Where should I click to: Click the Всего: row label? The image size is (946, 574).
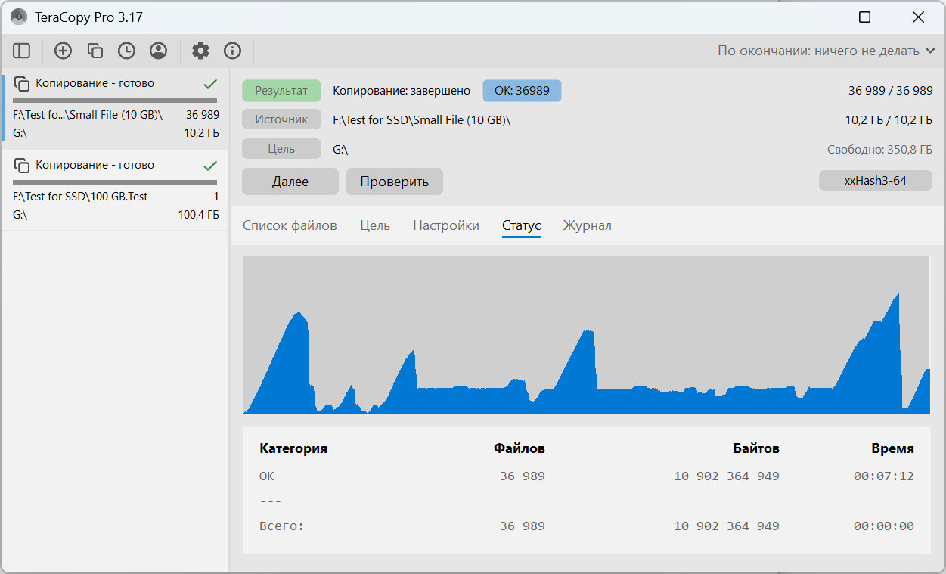click(281, 526)
